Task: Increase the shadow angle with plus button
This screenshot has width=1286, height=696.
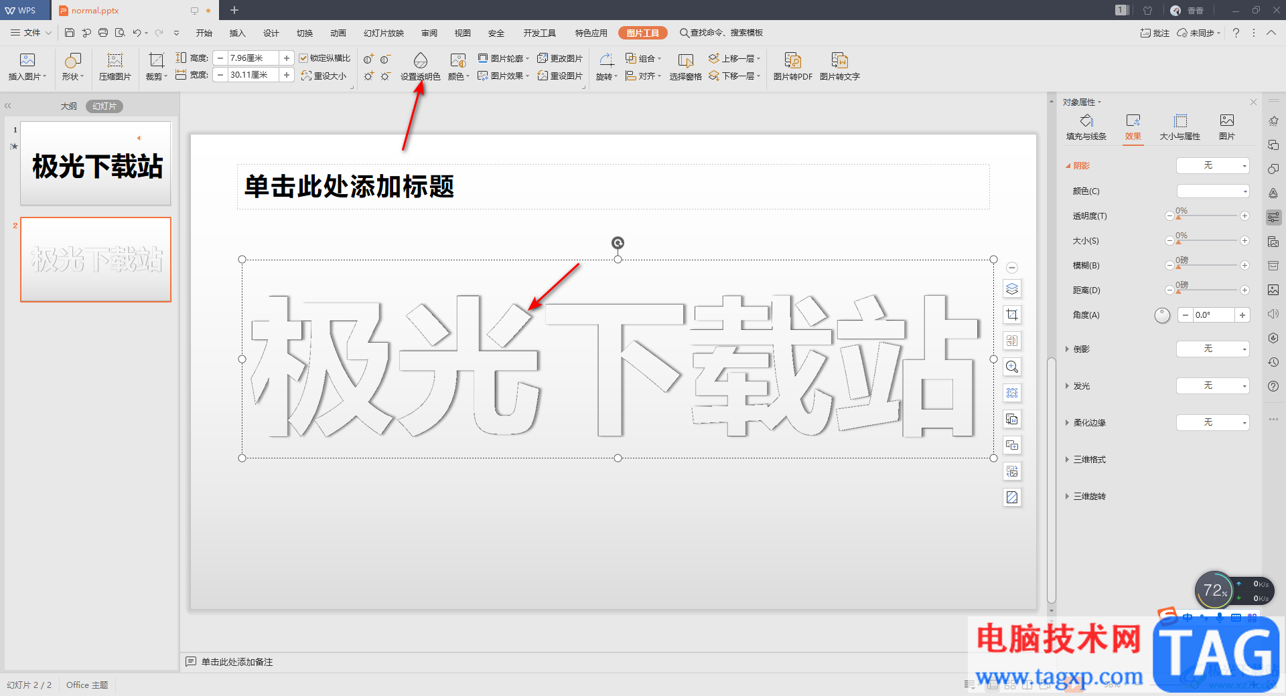Action: [x=1242, y=315]
